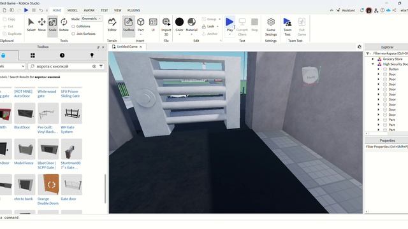Switch to the PLUGINS tab
The width and height of the screenshot is (408, 229).
pos(134,10)
